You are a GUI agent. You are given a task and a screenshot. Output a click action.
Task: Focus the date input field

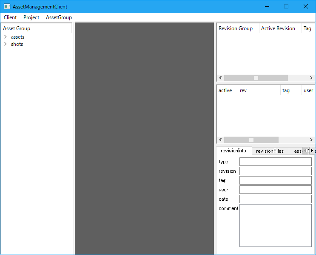pos(276,199)
